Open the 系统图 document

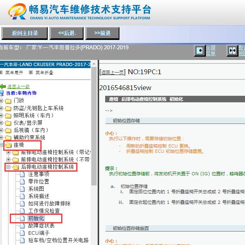(36, 189)
